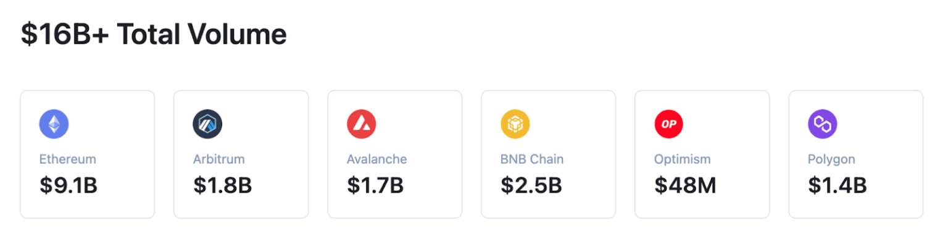
Task: Click the $1.4B Polygon volume figure
Action: pyautogui.click(x=838, y=185)
